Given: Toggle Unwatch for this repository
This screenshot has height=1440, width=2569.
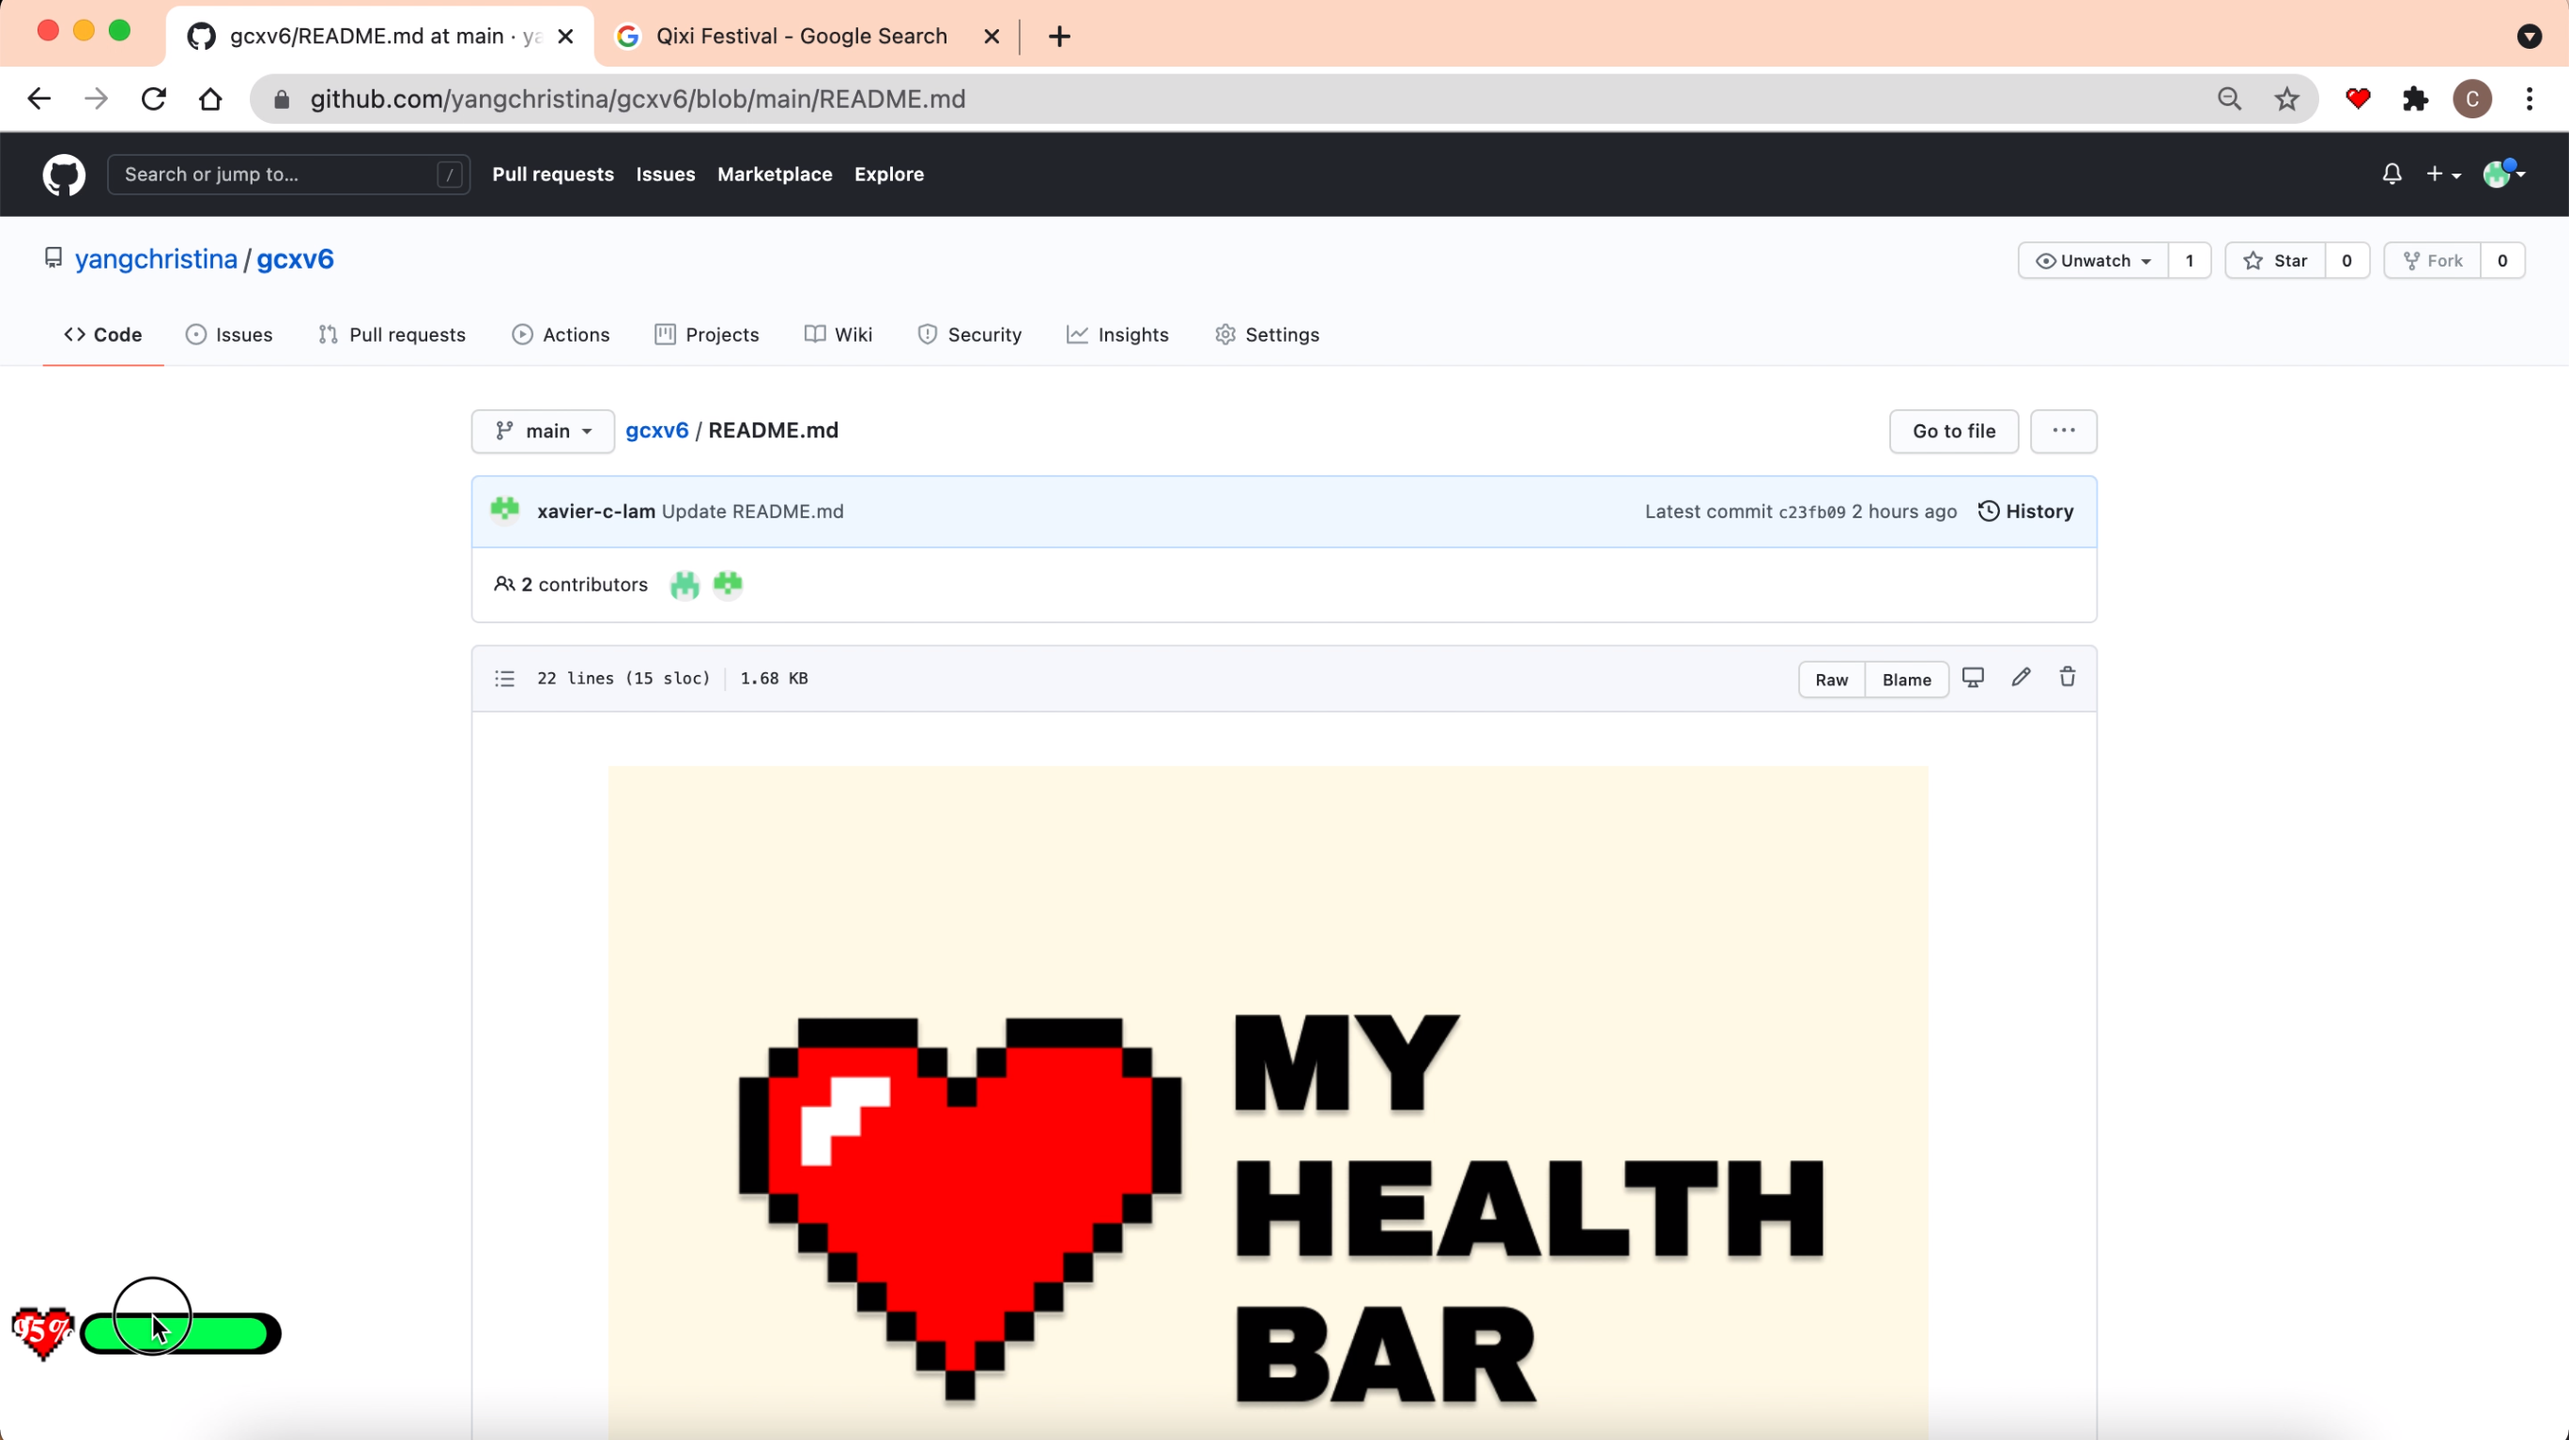Looking at the screenshot, I should pyautogui.click(x=2092, y=261).
